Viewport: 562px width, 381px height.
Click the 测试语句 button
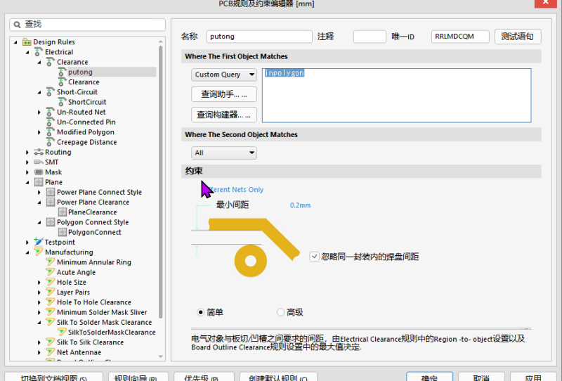(518, 37)
